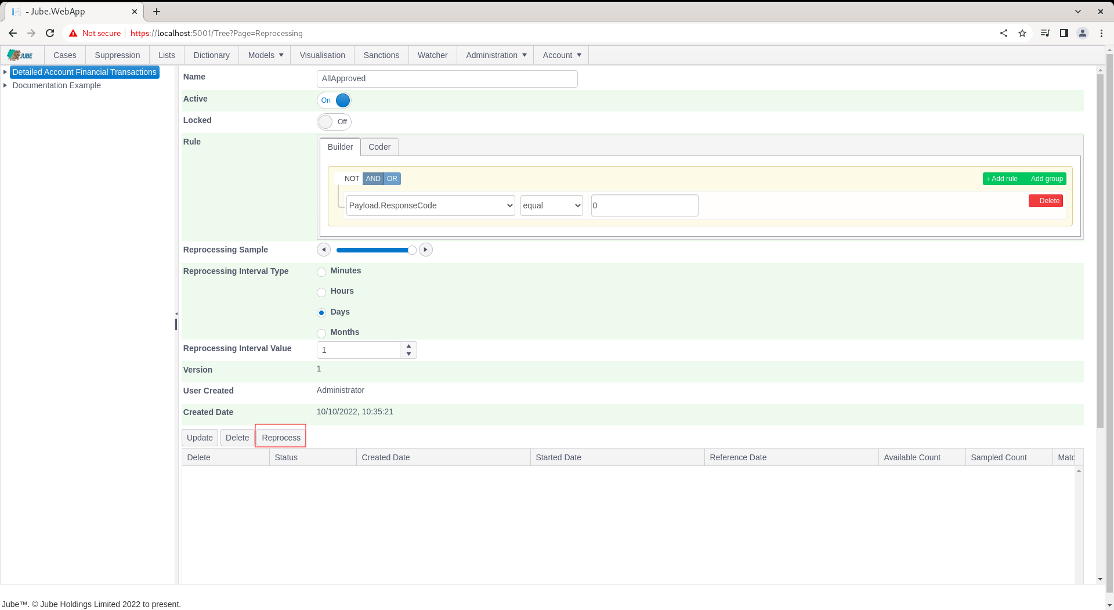This screenshot has height=610, width=1114.
Task: Open the Models dropdown menu
Action: [x=266, y=55]
